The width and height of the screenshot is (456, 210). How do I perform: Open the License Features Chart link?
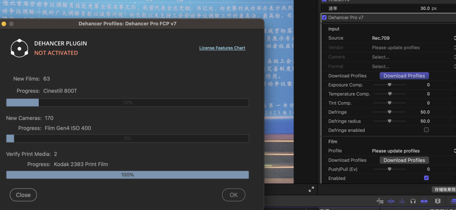coord(222,48)
